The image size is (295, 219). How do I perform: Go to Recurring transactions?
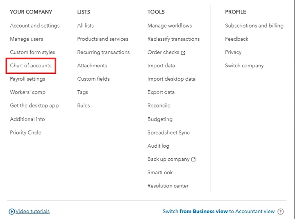[104, 52]
